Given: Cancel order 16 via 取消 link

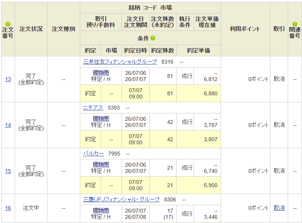Looking at the screenshot, I should [279, 208].
